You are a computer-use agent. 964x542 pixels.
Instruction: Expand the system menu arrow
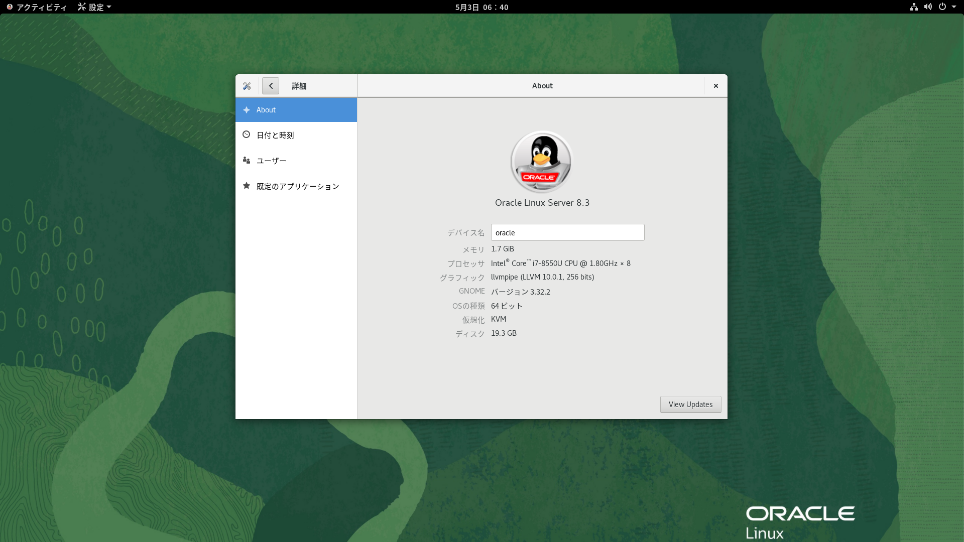pyautogui.click(x=953, y=7)
